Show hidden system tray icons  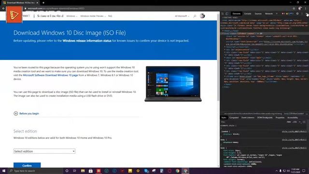277,171
